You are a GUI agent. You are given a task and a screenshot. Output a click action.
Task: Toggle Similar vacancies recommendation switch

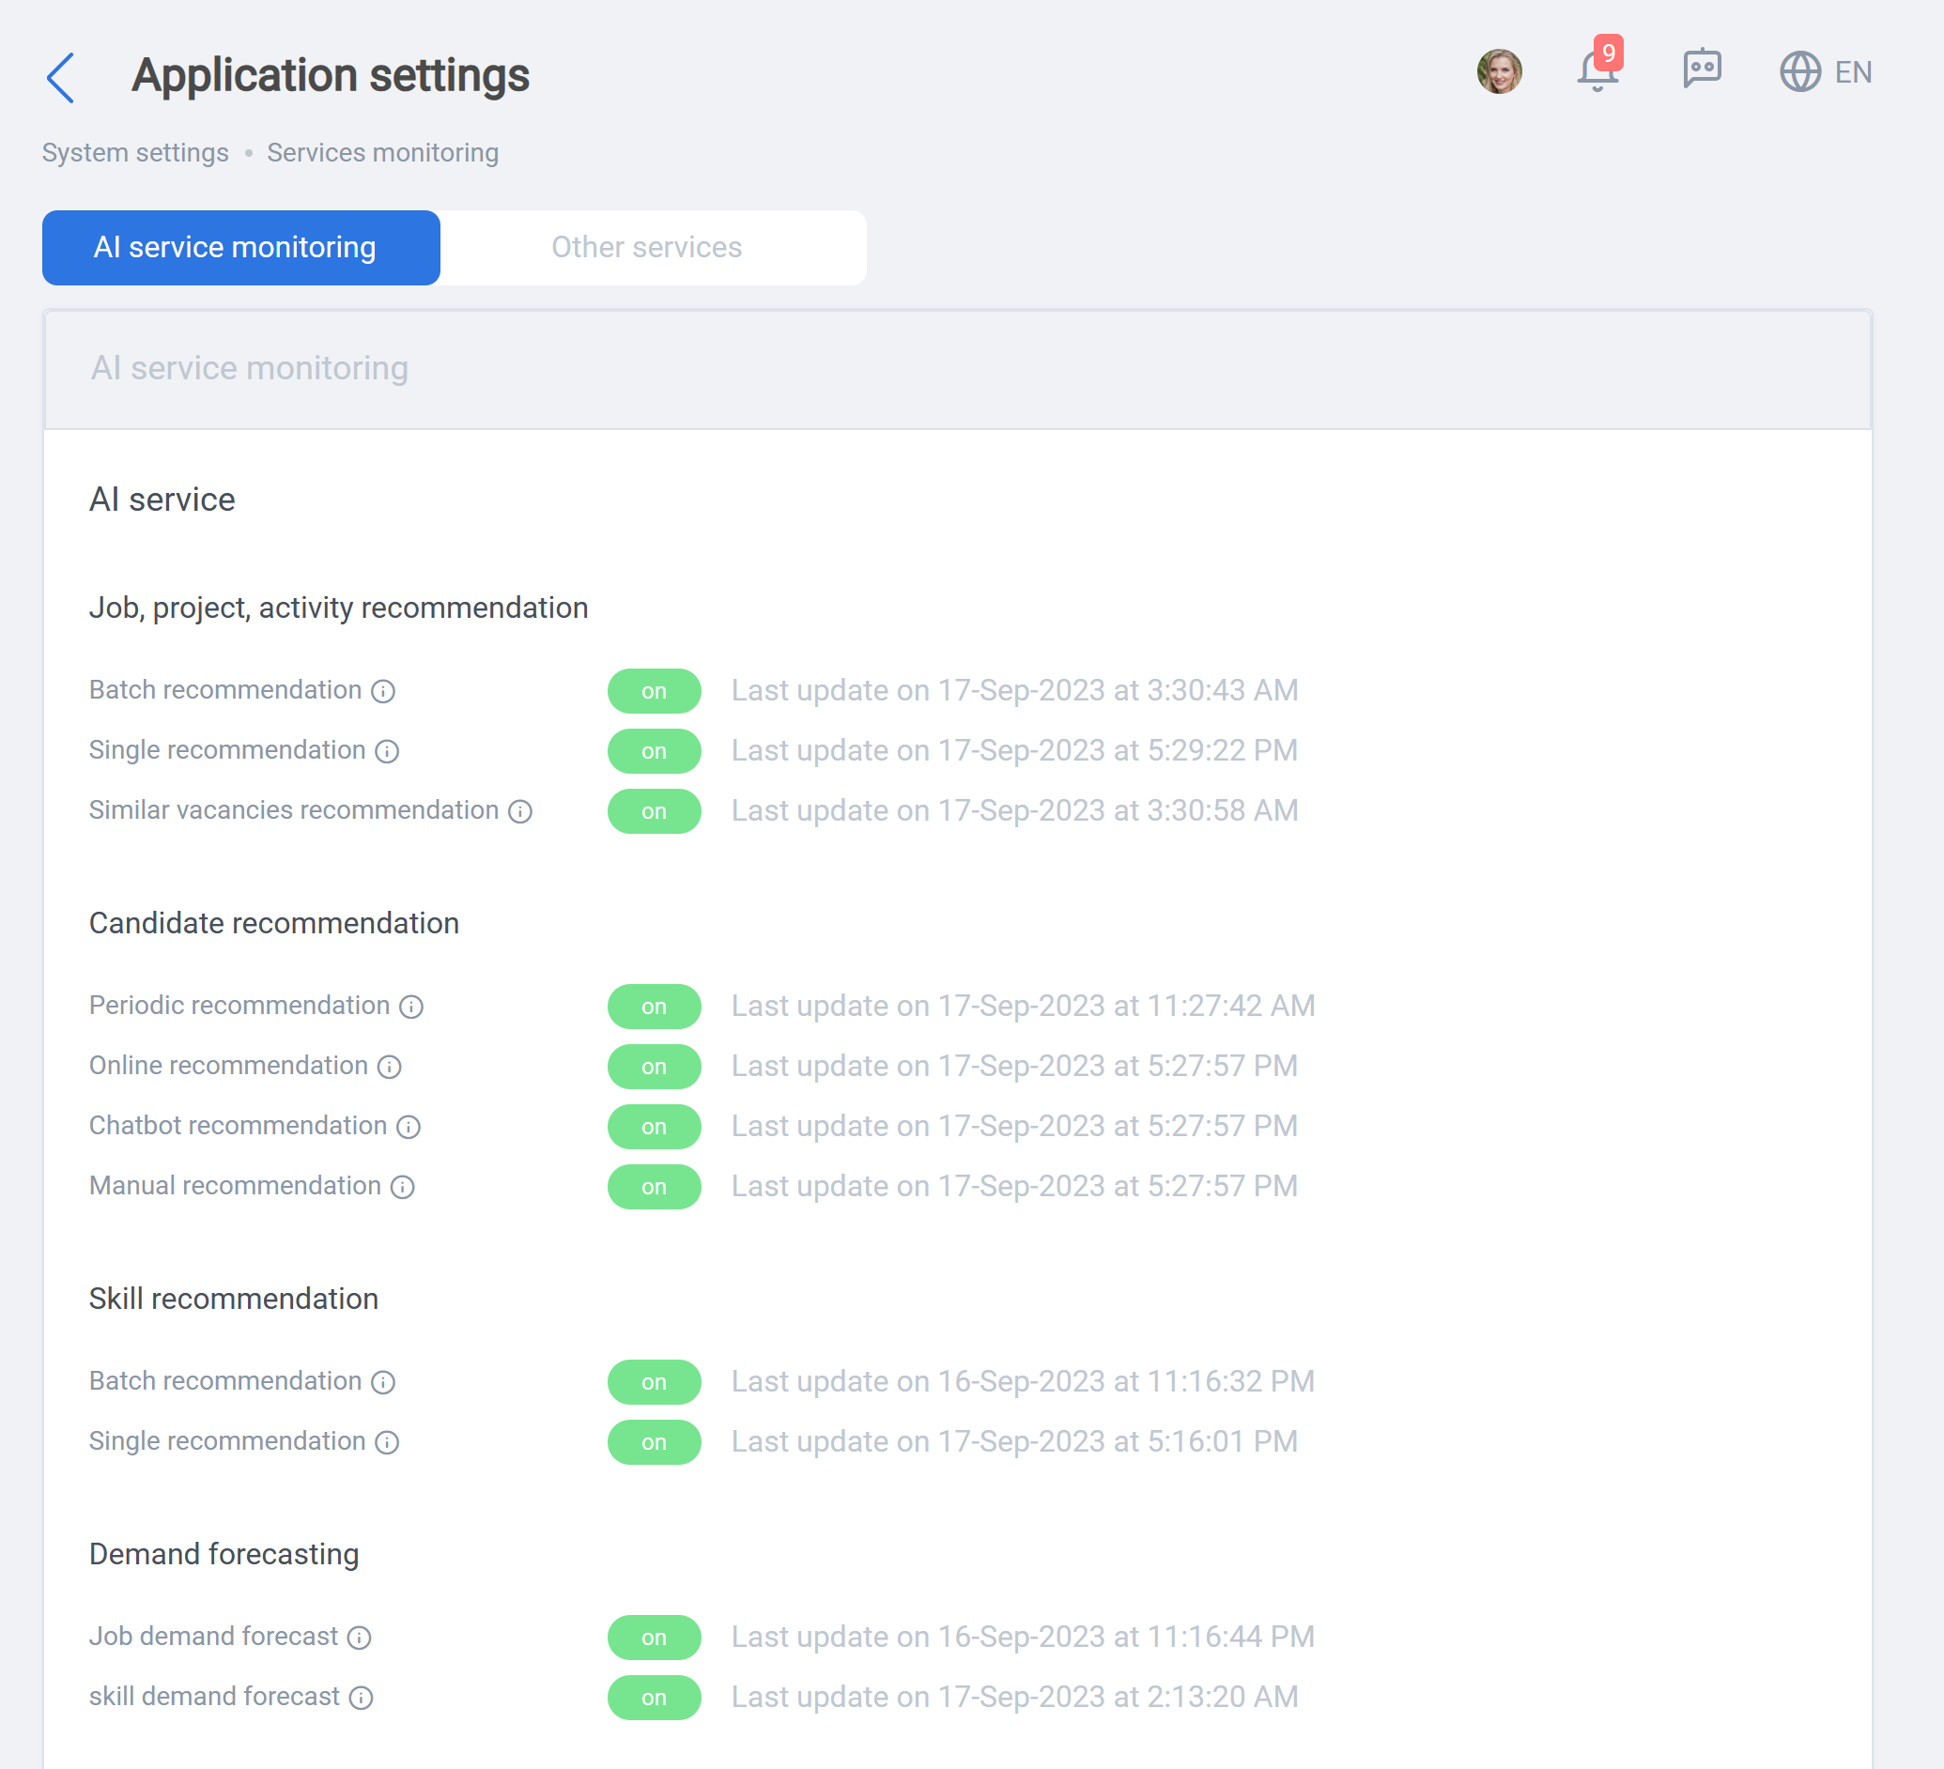tap(654, 811)
